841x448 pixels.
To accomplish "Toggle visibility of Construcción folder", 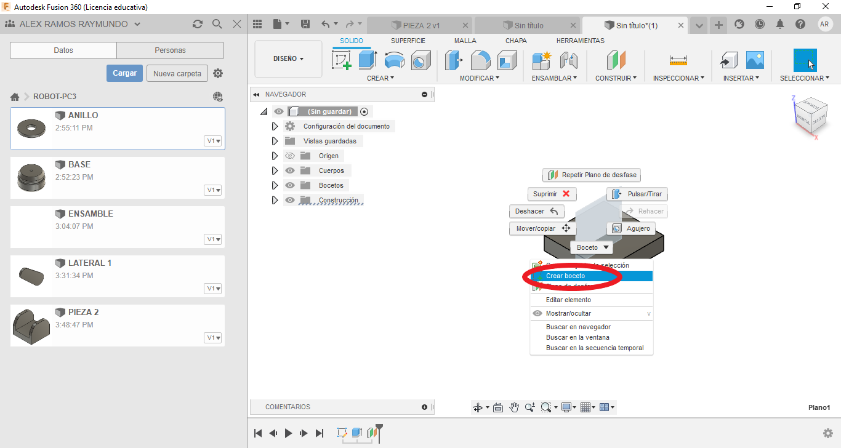I will [290, 200].
